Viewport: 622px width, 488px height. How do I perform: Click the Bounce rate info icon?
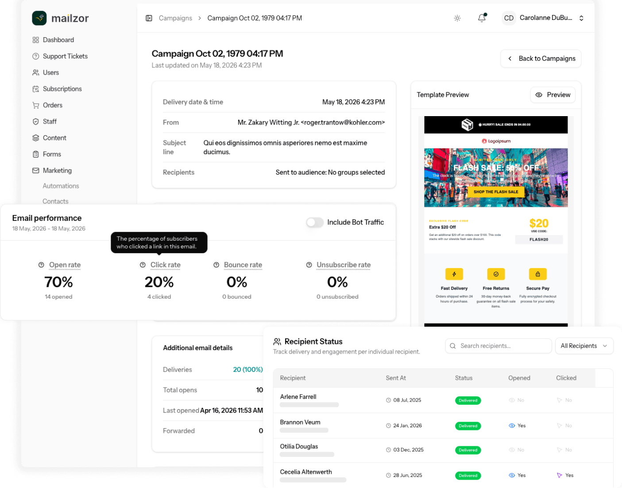[x=216, y=265]
